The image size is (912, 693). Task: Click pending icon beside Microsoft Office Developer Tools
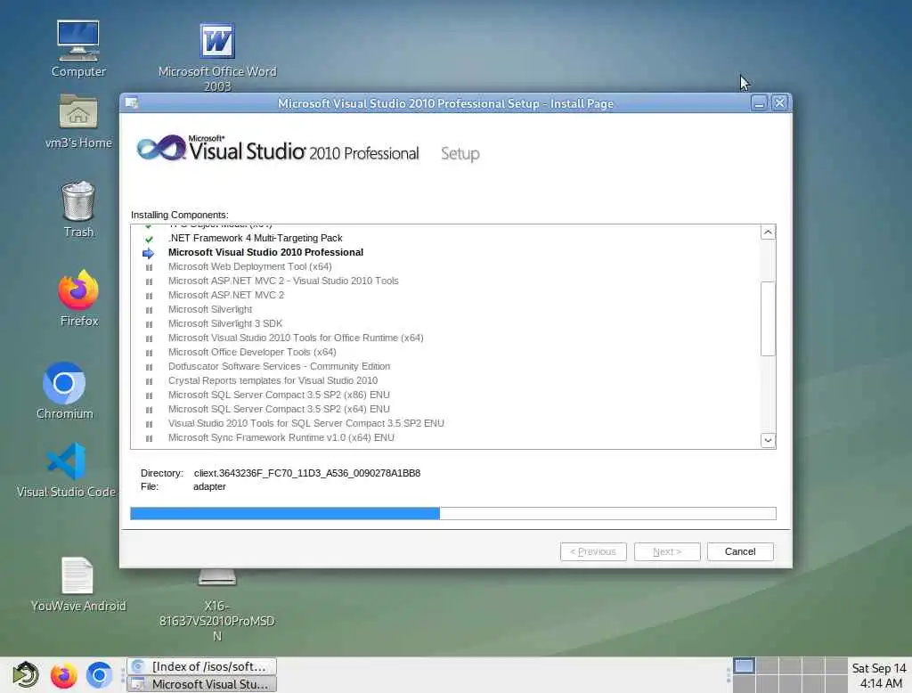pos(149,354)
